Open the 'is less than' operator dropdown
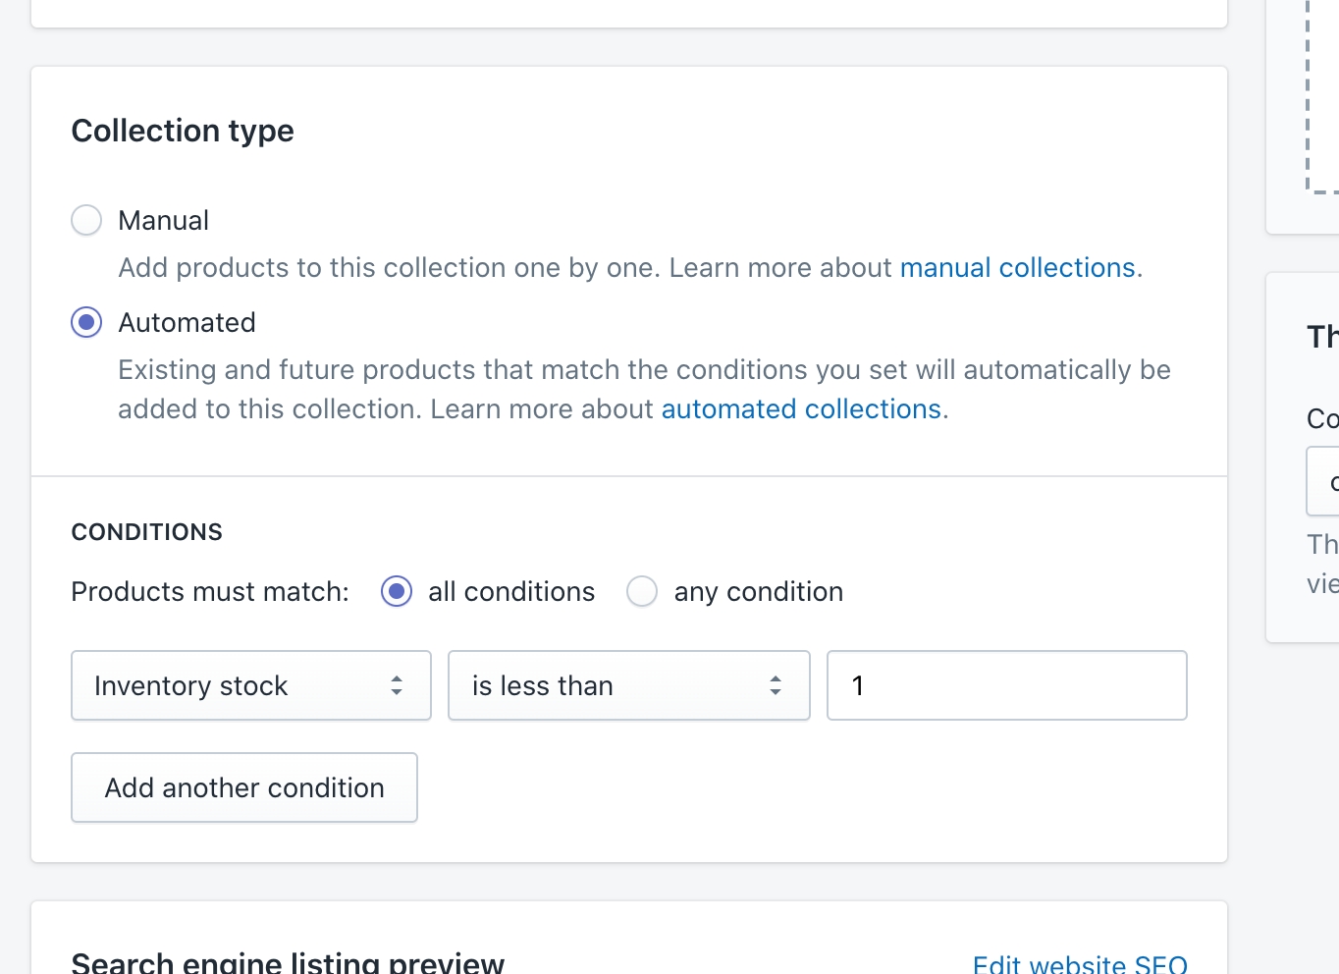Screen dimensions: 1339x974 [614, 685]
